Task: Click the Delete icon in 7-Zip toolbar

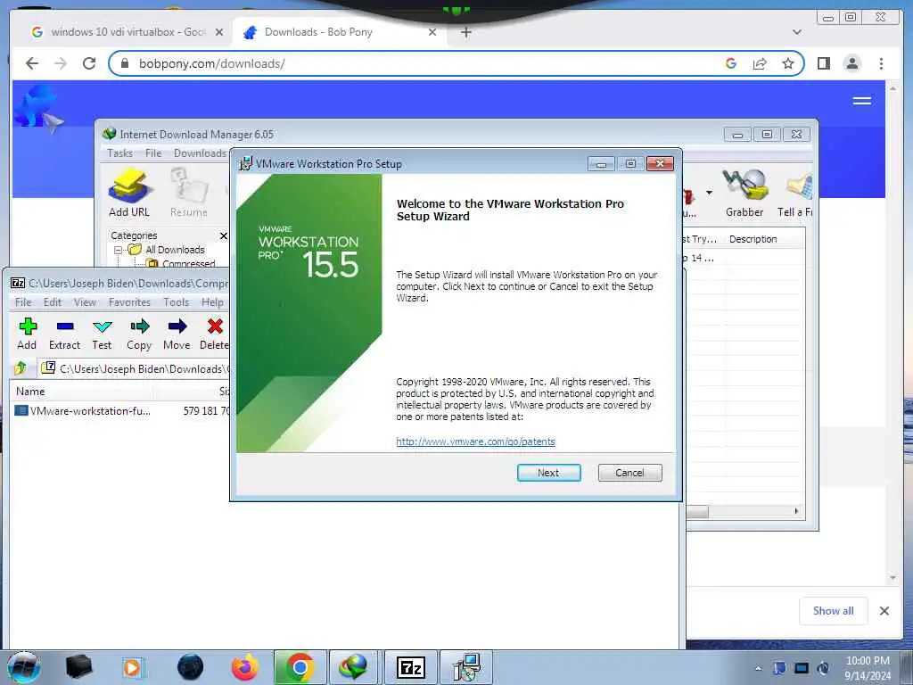Action: point(214,334)
